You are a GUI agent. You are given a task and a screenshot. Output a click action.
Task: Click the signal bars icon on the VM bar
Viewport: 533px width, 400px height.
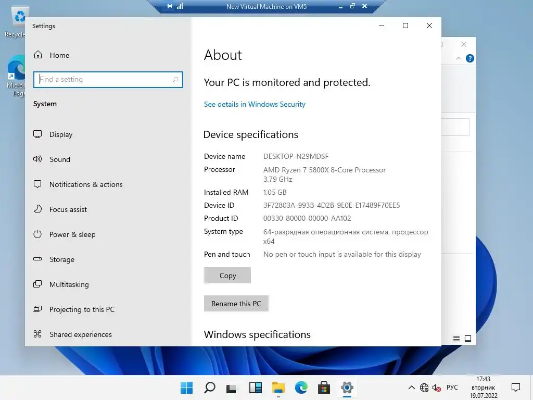tap(180, 6)
